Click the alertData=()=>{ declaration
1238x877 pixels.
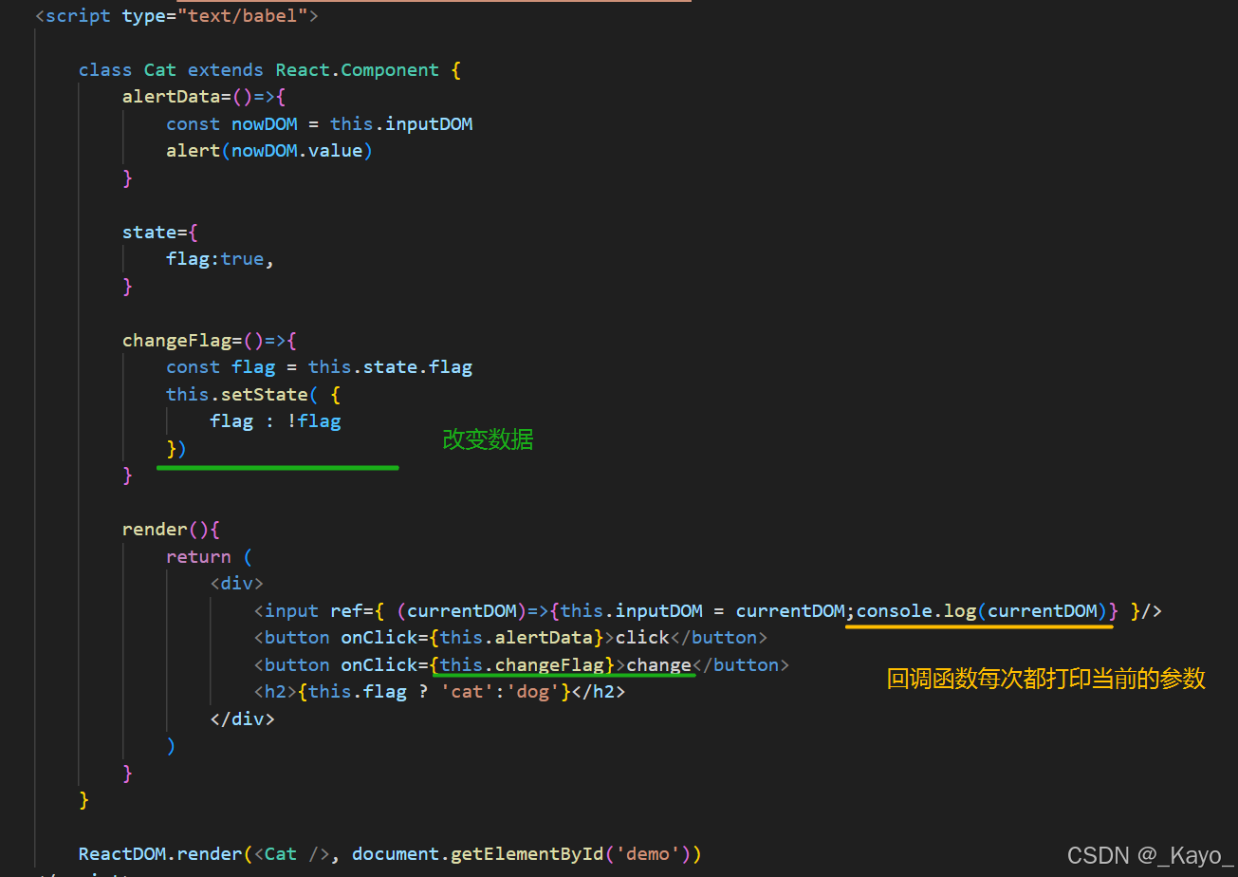(204, 97)
